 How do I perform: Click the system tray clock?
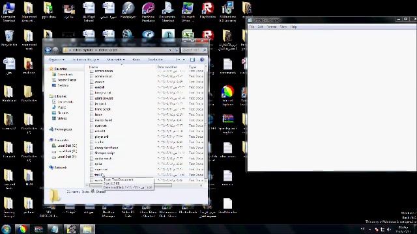(x=403, y=229)
